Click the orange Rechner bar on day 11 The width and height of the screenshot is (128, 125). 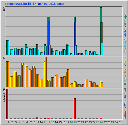pos(46,72)
